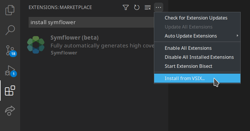Select the Extensions view icon

[10, 91]
